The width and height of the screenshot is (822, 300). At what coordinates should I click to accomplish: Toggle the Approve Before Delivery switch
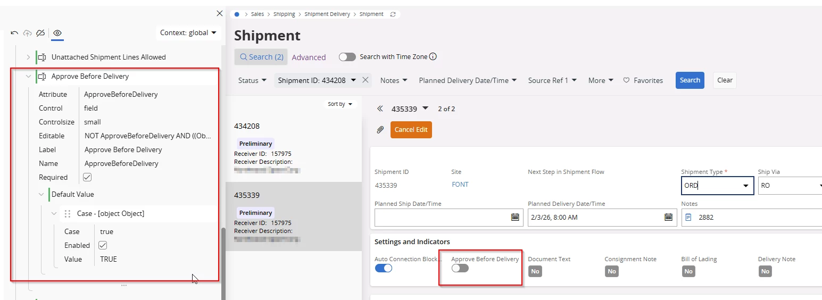[x=460, y=268]
